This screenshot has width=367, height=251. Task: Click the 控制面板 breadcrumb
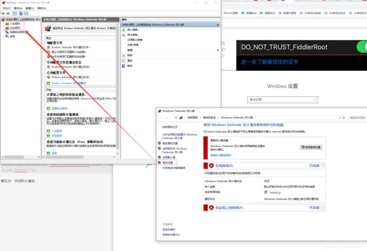(x=193, y=118)
